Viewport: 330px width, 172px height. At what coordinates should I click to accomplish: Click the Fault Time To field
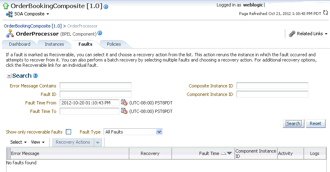pos(89,111)
